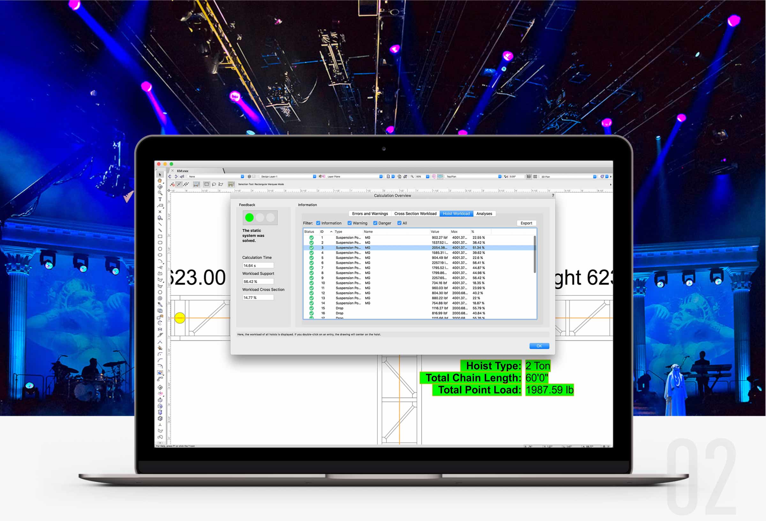
Task: Choose the Polygonal marquee mode icon
Action: click(221, 184)
